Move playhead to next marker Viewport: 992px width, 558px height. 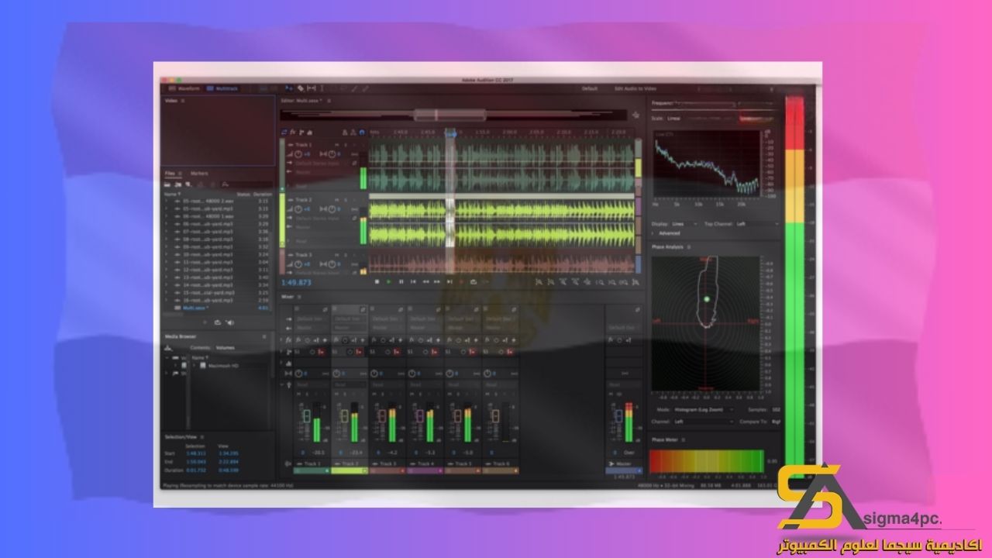[x=449, y=281]
